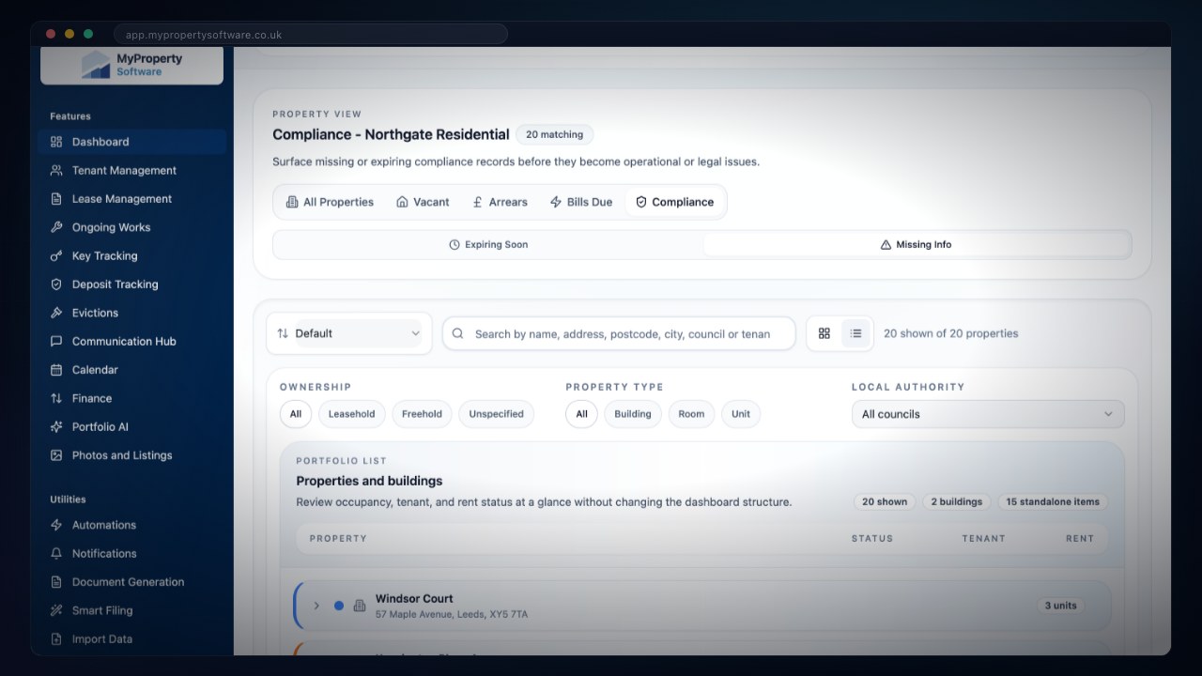The height and width of the screenshot is (676, 1202).
Task: Switch to list view layout
Action: [855, 333]
